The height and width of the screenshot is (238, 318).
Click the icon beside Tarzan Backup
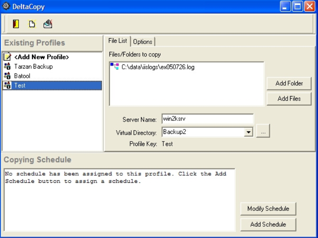pyautogui.click(x=7, y=66)
